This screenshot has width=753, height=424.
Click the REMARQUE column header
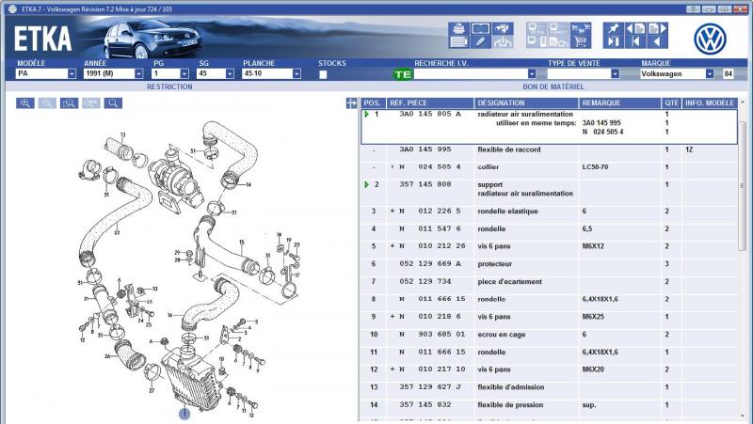click(x=619, y=103)
